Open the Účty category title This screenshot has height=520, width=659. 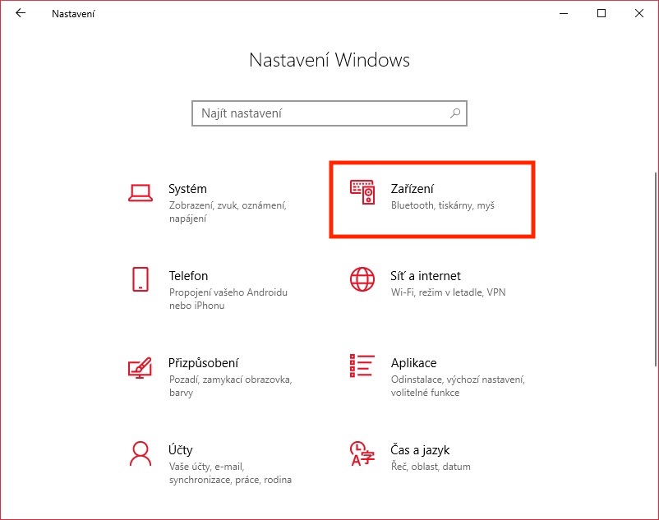[181, 450]
